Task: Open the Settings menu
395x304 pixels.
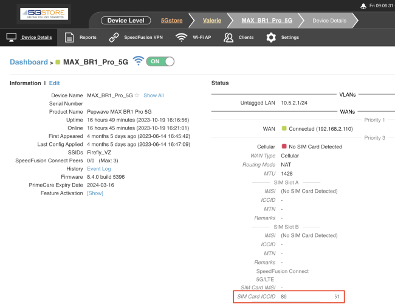Action: pyautogui.click(x=290, y=37)
